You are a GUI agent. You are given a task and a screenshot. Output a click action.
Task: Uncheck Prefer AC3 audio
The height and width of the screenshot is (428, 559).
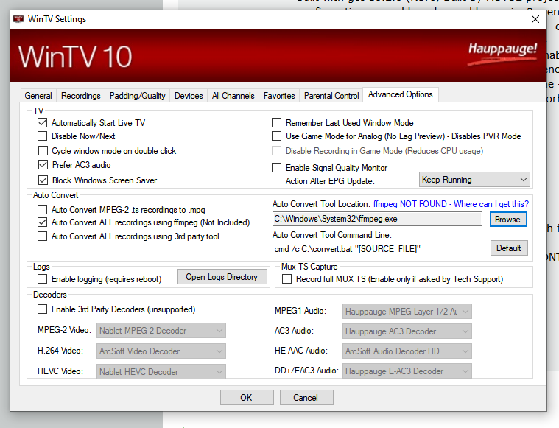(43, 165)
